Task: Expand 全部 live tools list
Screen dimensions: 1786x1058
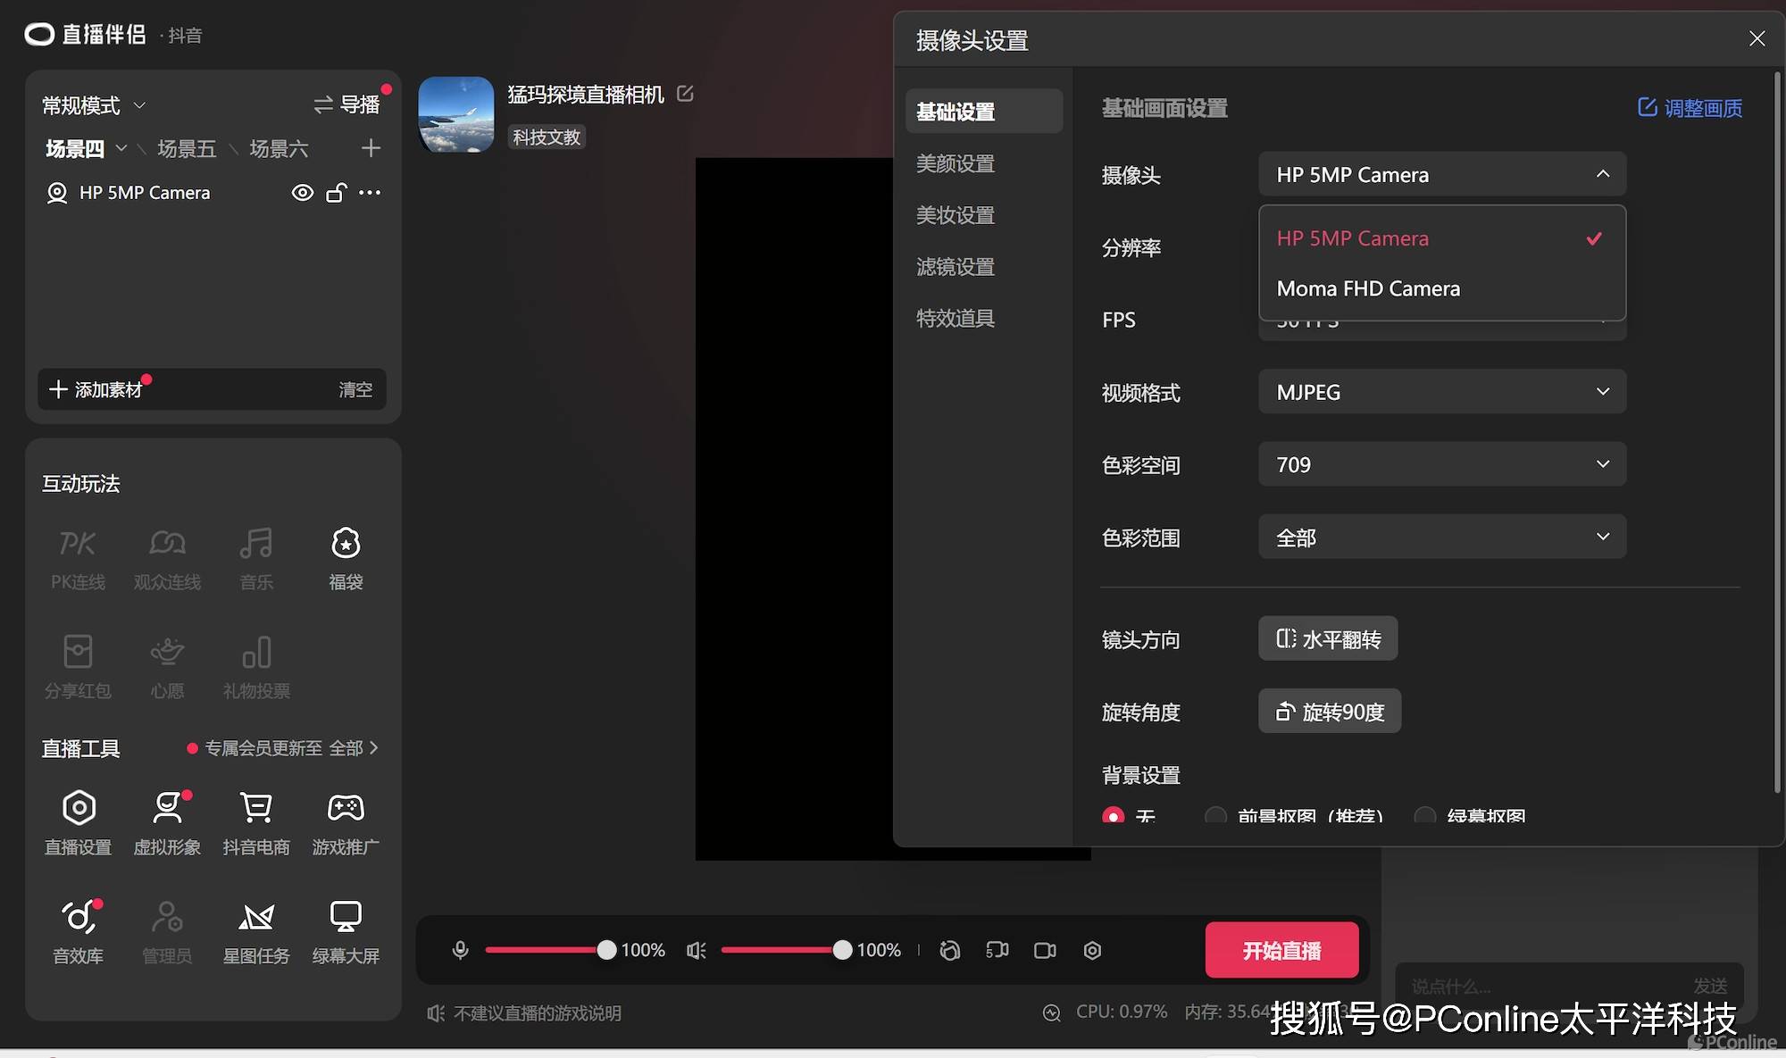Action: [354, 748]
